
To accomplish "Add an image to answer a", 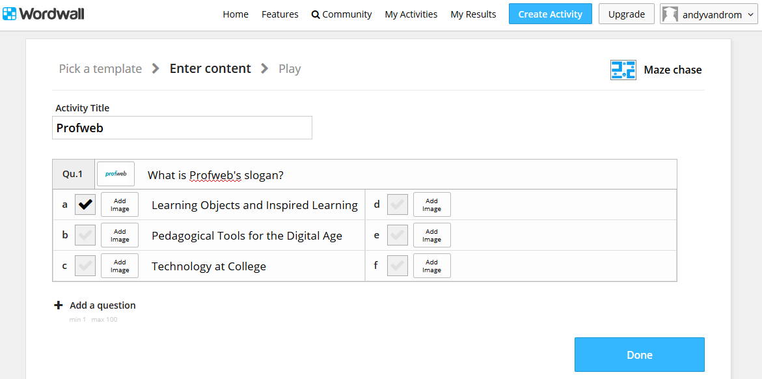I will (x=120, y=205).
